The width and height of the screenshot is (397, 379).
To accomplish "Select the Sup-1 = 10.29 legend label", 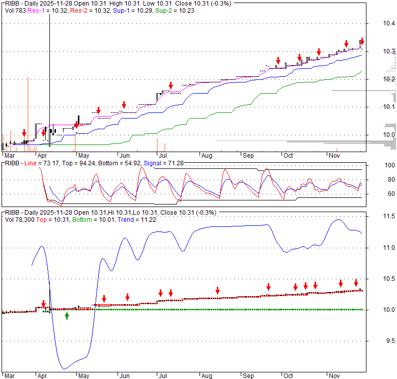I will [130, 10].
